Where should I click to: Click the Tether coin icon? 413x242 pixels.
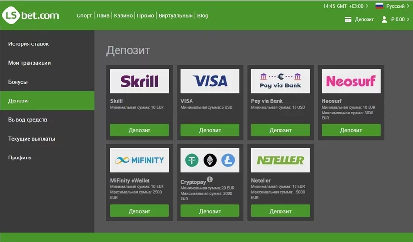(192, 160)
